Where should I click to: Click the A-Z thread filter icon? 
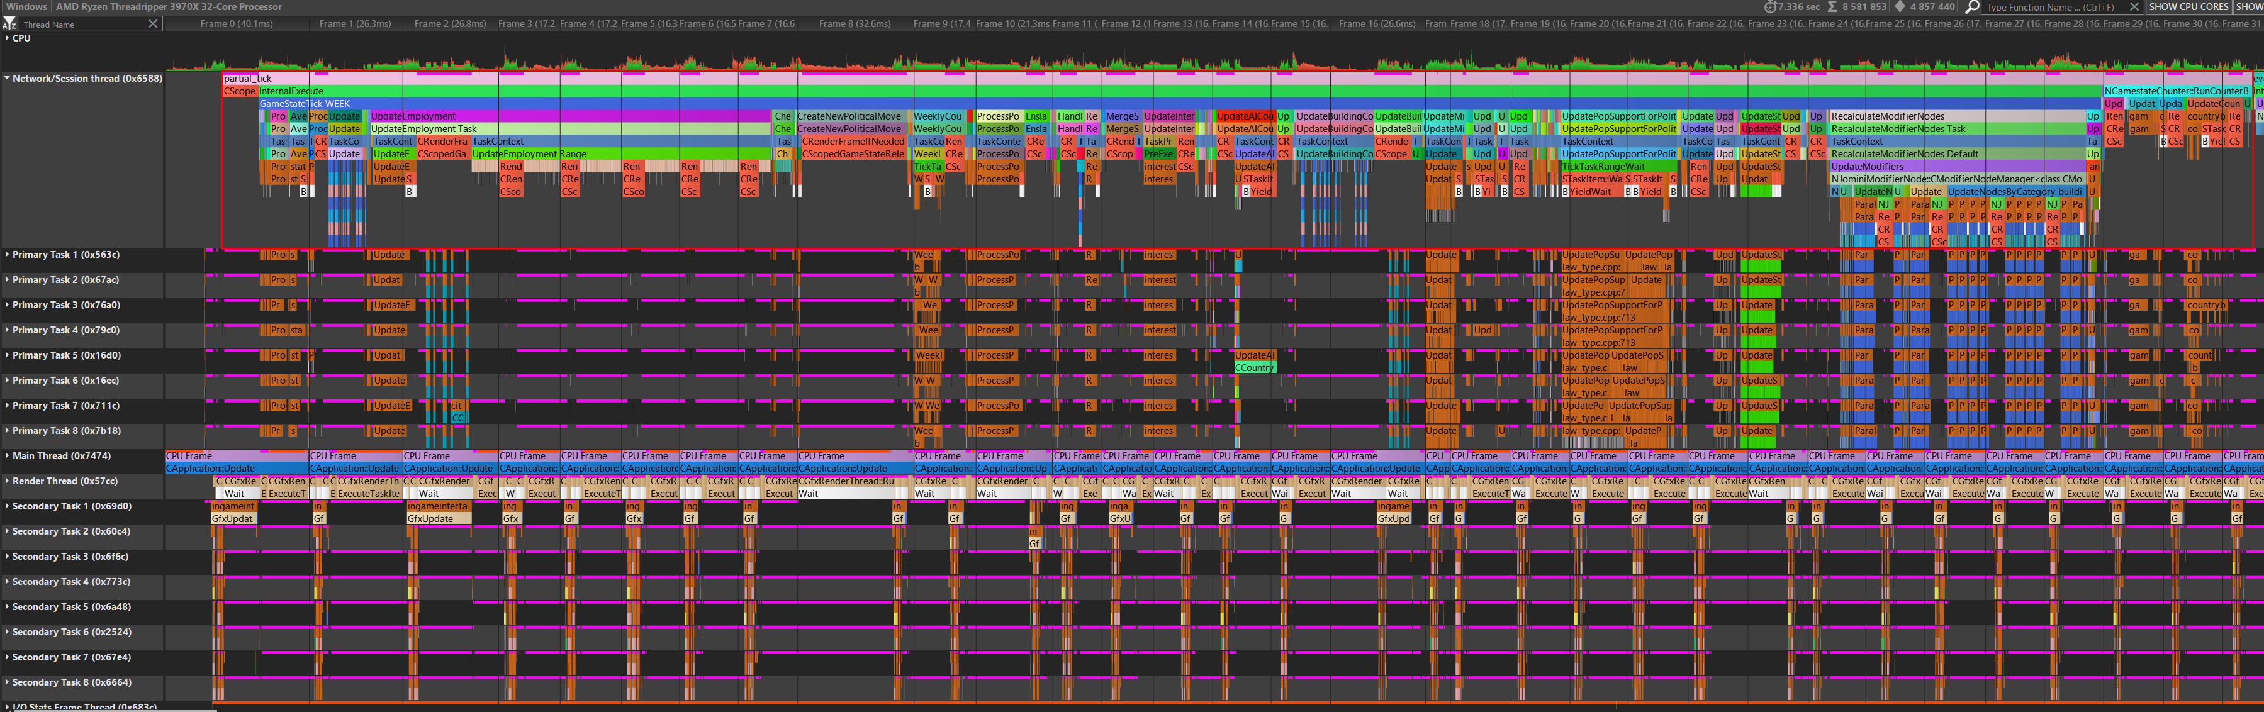[9, 24]
